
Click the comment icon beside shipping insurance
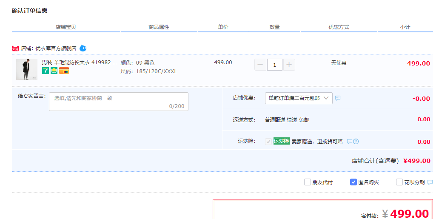click(349, 142)
